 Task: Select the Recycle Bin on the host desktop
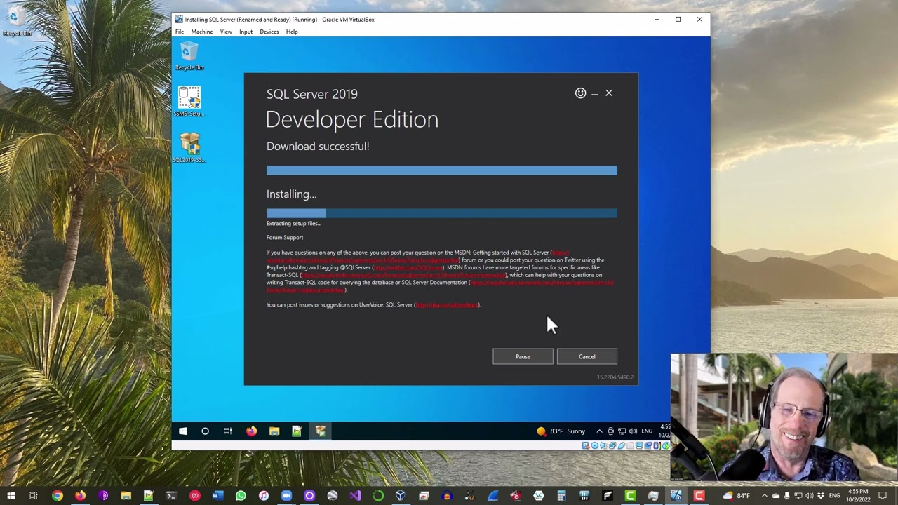click(x=15, y=20)
